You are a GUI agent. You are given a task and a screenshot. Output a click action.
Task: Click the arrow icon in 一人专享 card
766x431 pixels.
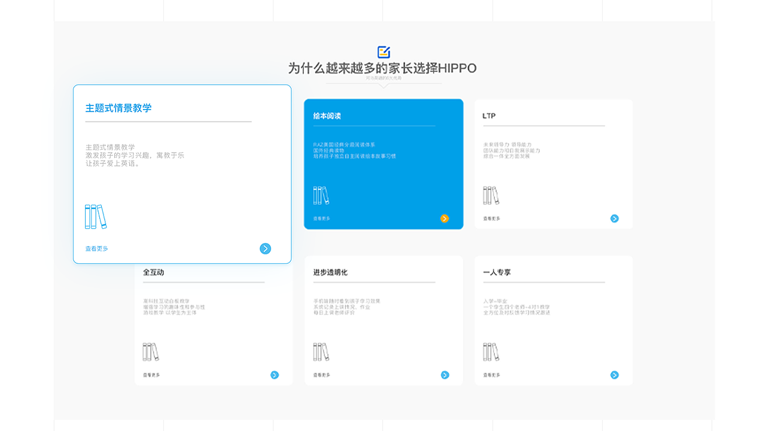click(615, 375)
